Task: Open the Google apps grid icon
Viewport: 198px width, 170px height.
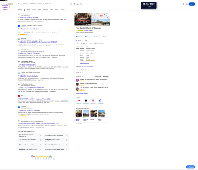Action: click(187, 4)
